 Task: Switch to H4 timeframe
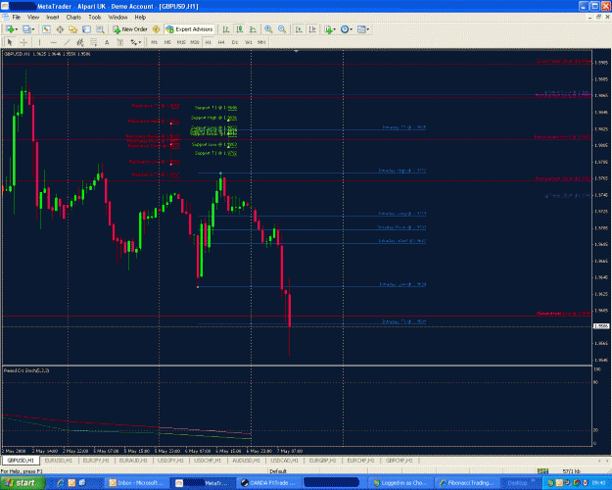click(221, 42)
